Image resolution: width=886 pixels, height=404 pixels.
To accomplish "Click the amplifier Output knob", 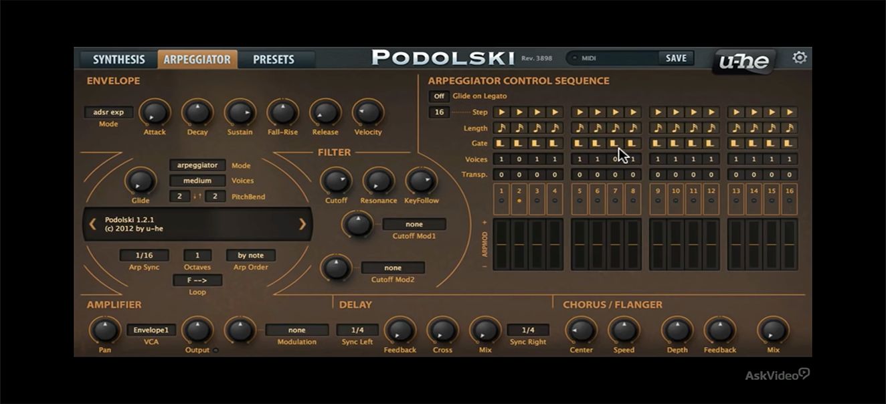I will pyautogui.click(x=197, y=330).
